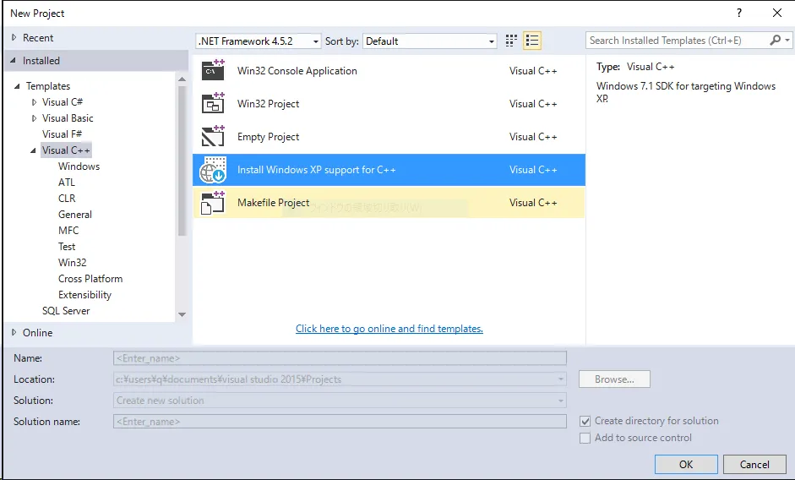
Task: Select the Makefile Project template name
Action: click(273, 203)
